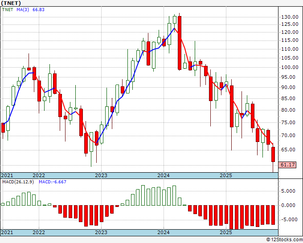
Task: Click 2022 on the price chart timeline
Action: pos(39,175)
